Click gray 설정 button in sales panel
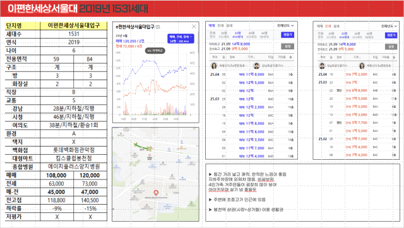404x228 pixels. coord(287,47)
